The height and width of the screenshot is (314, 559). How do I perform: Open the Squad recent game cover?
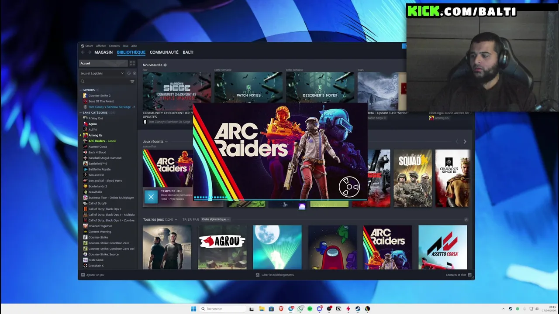click(x=413, y=178)
